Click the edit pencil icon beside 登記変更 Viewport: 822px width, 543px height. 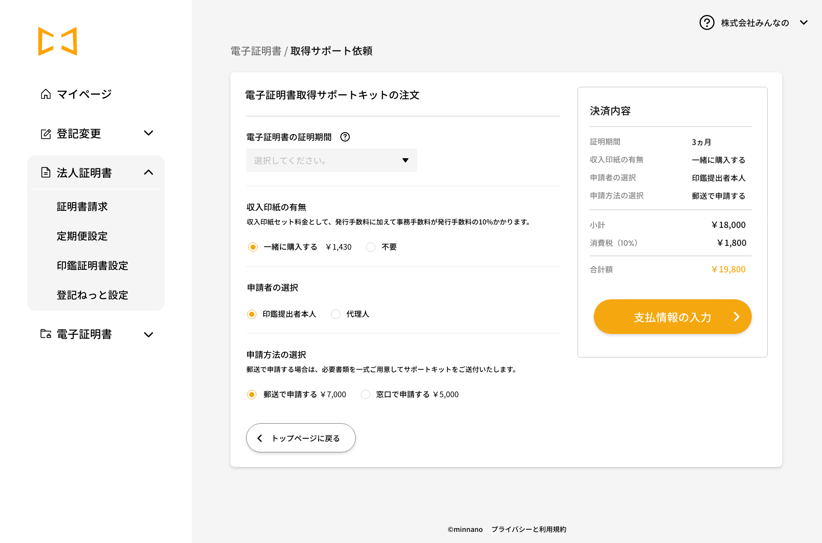[46, 134]
